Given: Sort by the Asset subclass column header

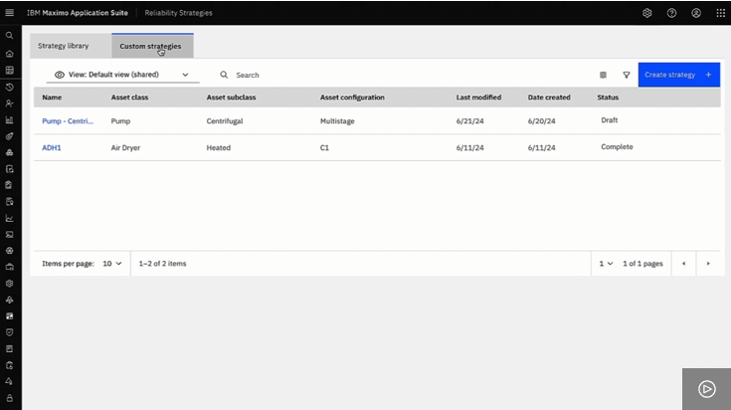Looking at the screenshot, I should point(231,98).
